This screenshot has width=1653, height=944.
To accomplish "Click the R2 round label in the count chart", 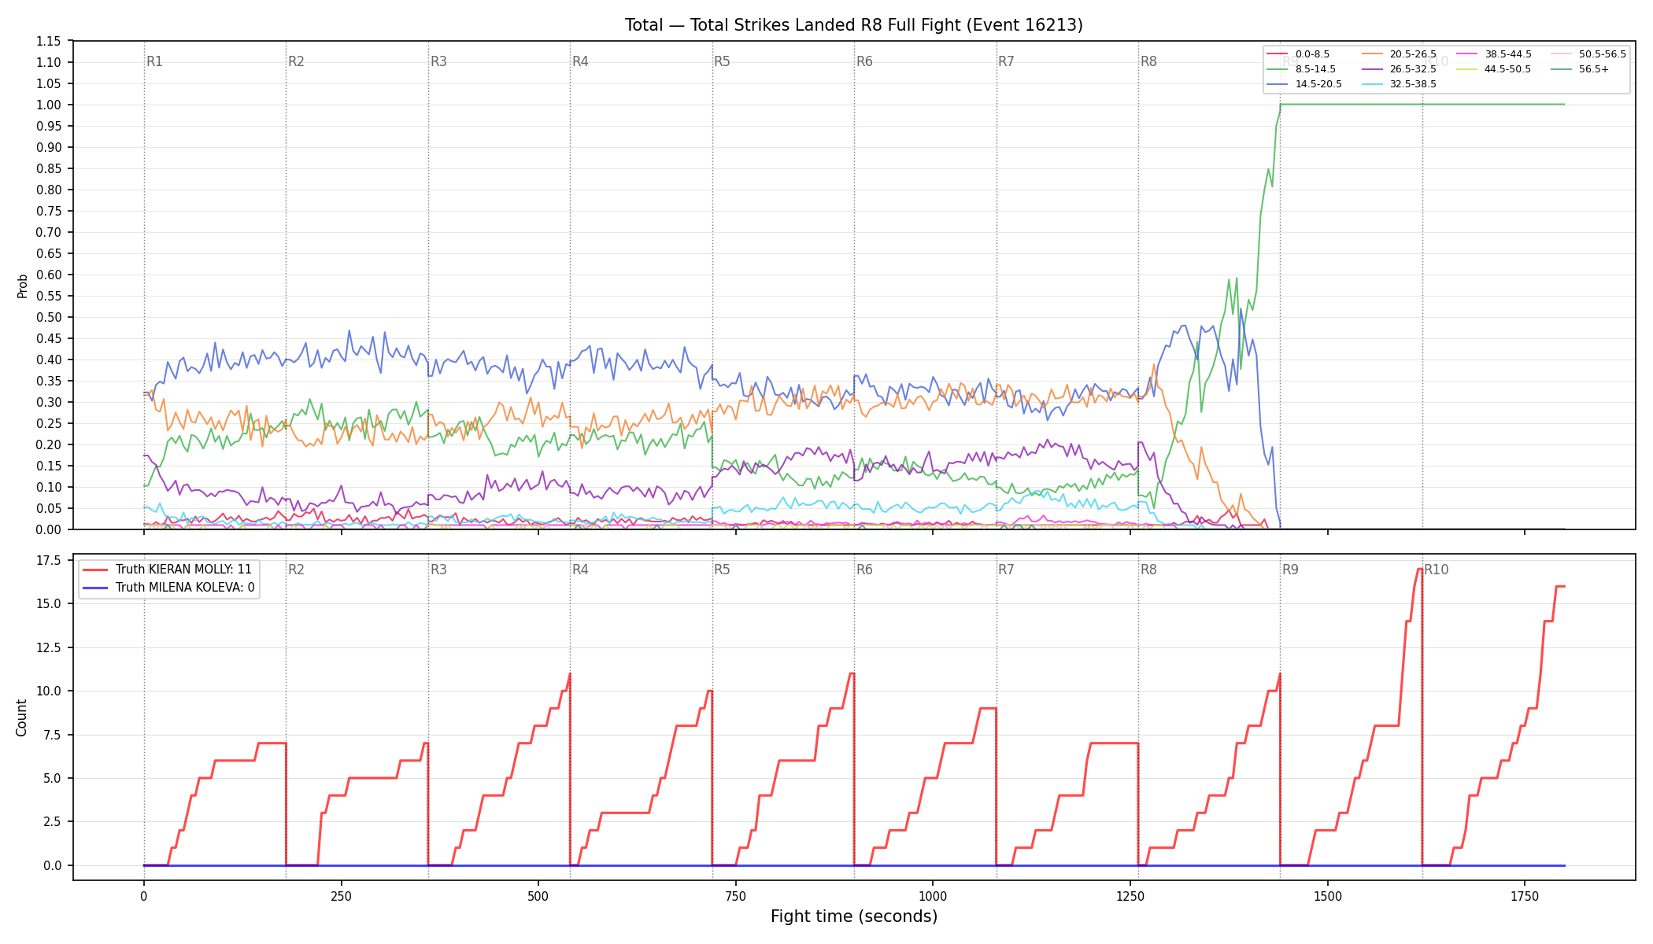I will 296,570.
